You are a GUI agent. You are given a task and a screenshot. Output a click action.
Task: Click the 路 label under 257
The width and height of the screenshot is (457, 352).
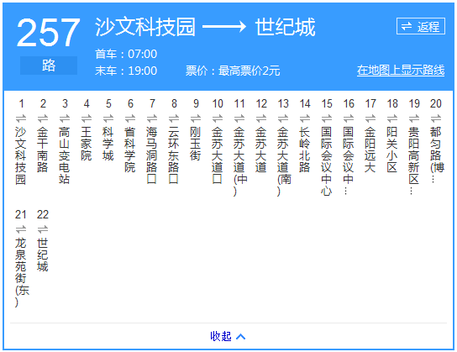coord(49,66)
